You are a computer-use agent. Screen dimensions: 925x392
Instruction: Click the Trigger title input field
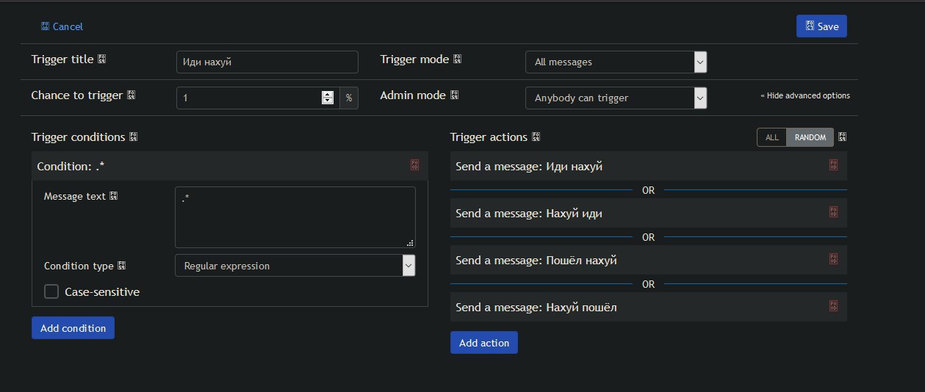click(267, 62)
